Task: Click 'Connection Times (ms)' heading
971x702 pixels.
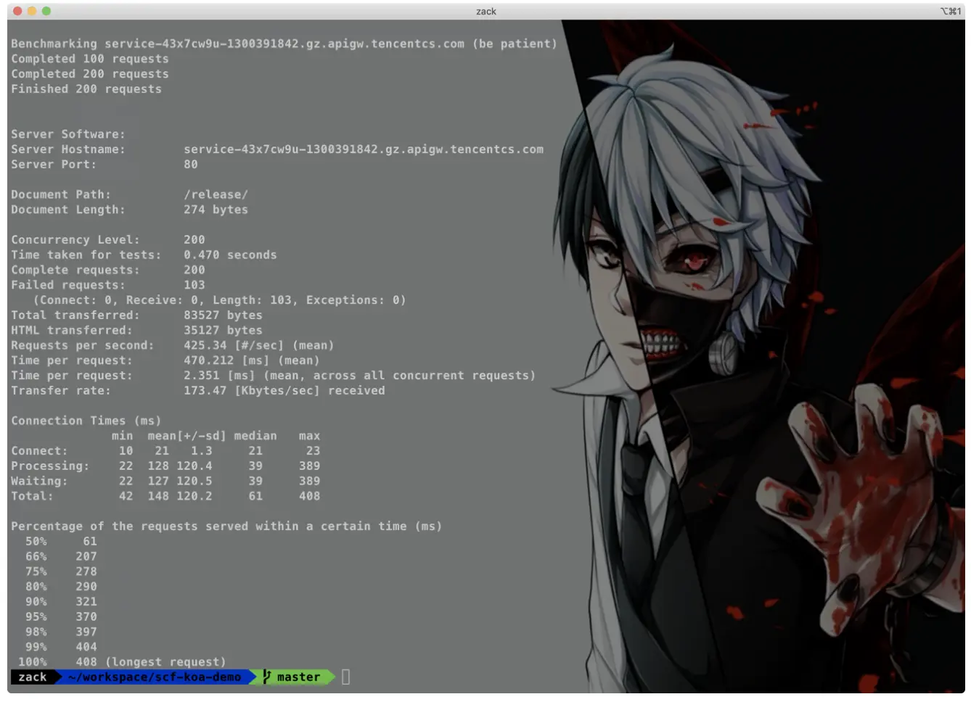Action: tap(86, 421)
